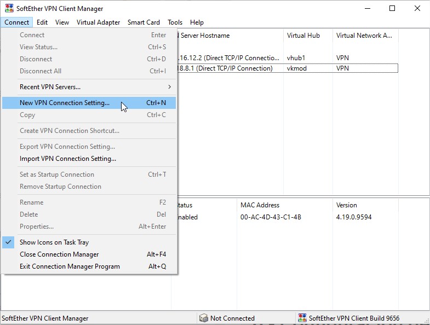Viewport: 430px width, 325px height.
Task: Click the Version column header
Action: click(x=365, y=205)
